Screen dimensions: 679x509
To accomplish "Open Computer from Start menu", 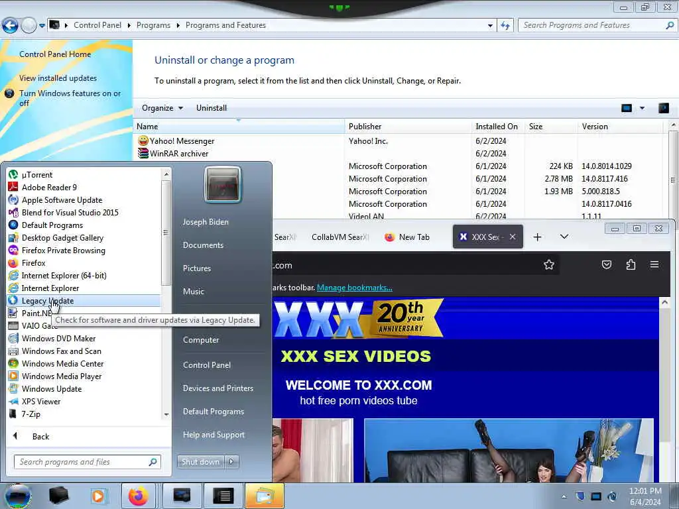I will coord(201,340).
